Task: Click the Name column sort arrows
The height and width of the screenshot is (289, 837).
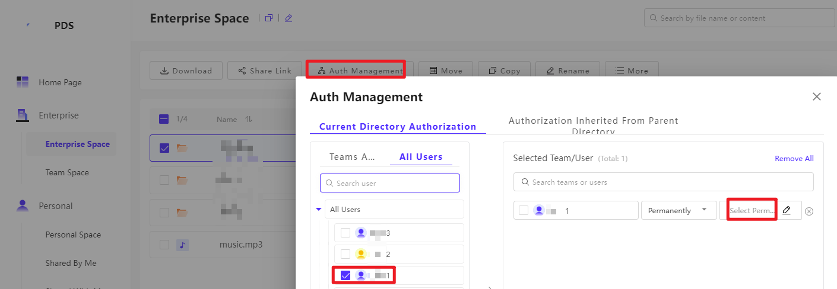Action: 249,120
